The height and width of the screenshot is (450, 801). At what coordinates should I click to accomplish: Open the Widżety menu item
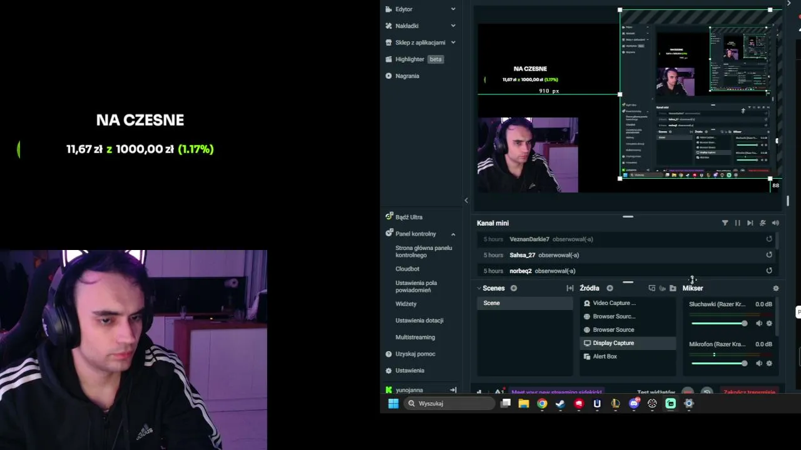pos(406,304)
